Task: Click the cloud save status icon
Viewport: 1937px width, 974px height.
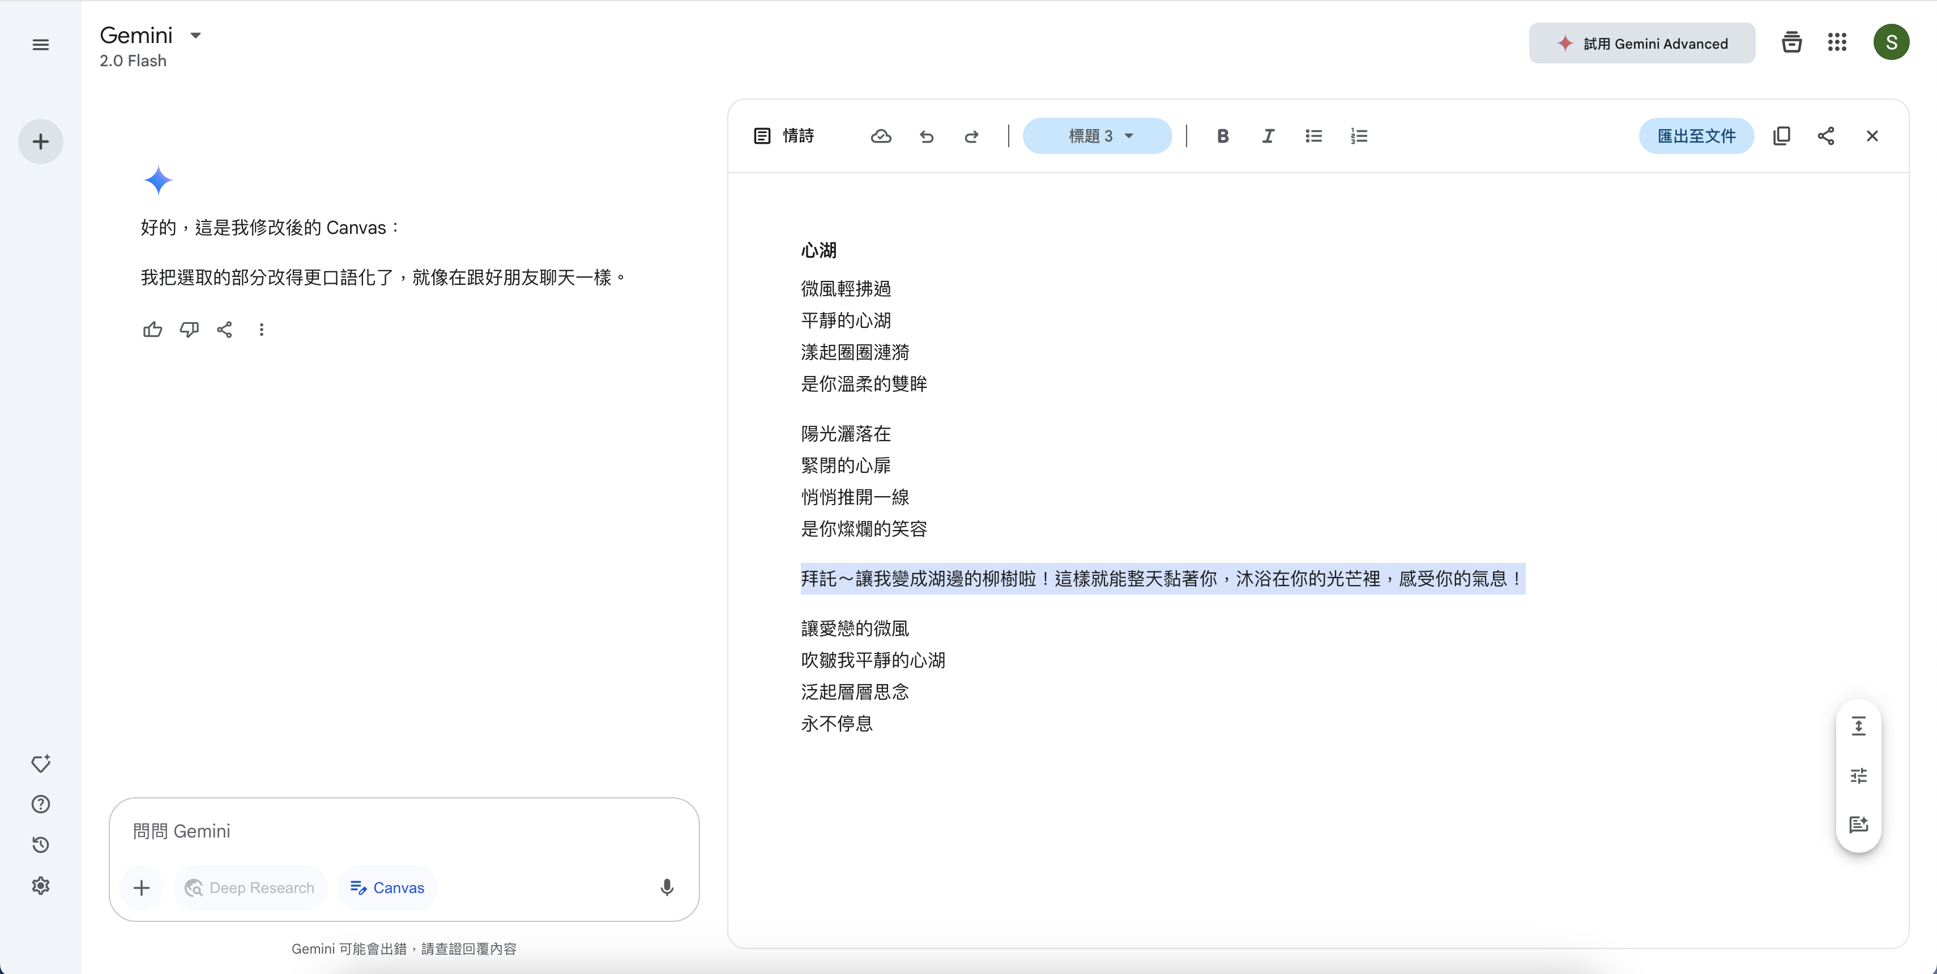Action: [881, 136]
